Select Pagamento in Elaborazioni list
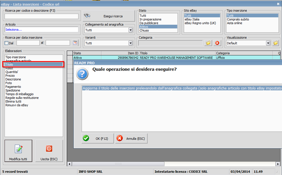The width and height of the screenshot is (282, 175). click(34, 87)
